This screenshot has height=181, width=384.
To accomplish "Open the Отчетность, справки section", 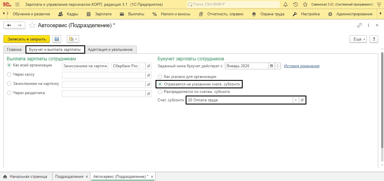I will 221,14.
